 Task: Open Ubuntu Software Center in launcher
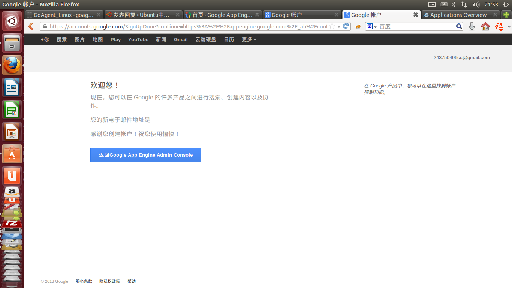click(x=12, y=154)
